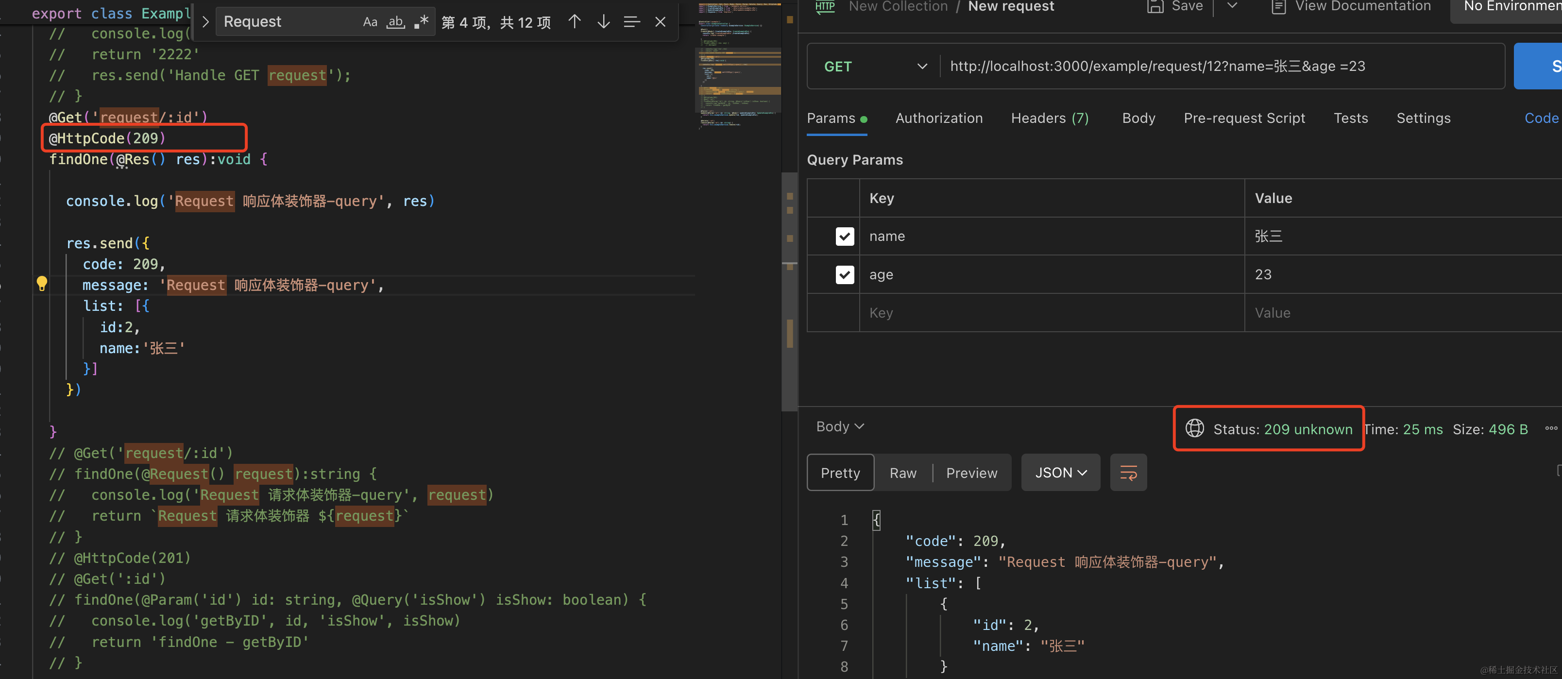Toggle Match Whole Word option
Screen dimensions: 1562x679
395,22
